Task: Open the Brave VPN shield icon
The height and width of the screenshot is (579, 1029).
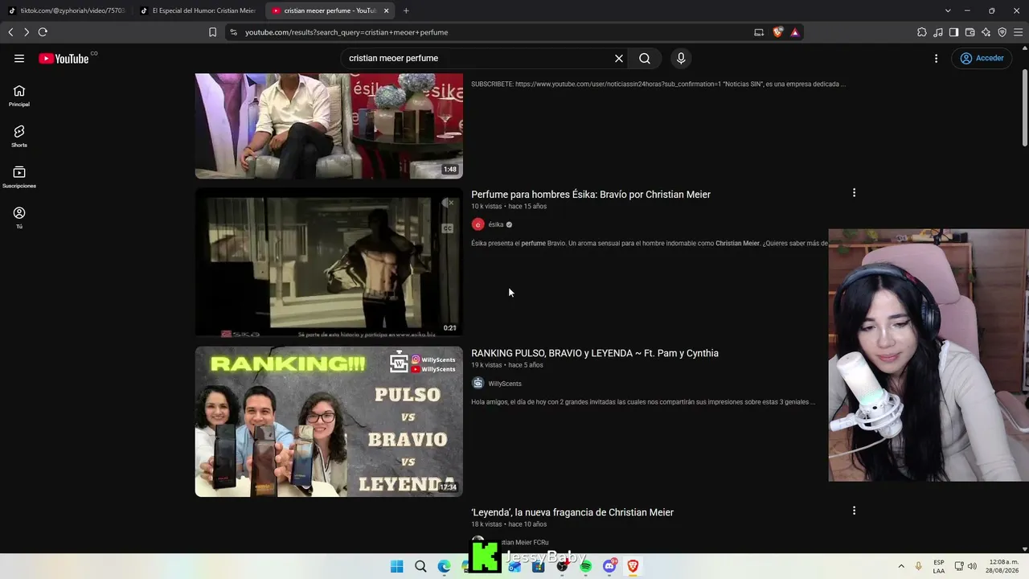Action: (x=1002, y=32)
